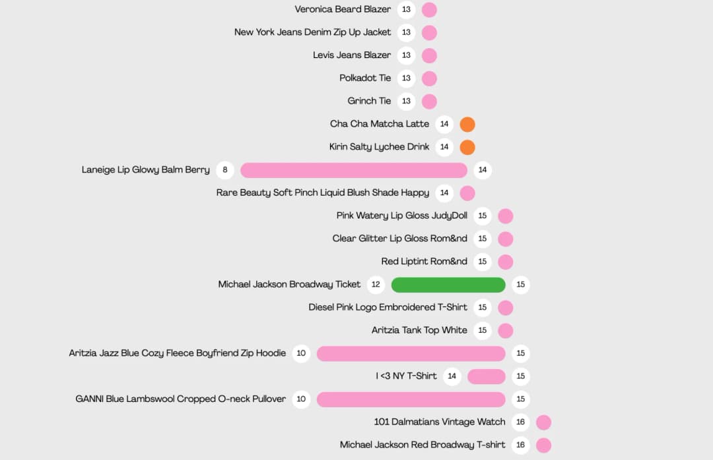The height and width of the screenshot is (460, 713).
Task: Click the Aritzia Jazz Blue Hoodie pink bar
Action: 411,353
